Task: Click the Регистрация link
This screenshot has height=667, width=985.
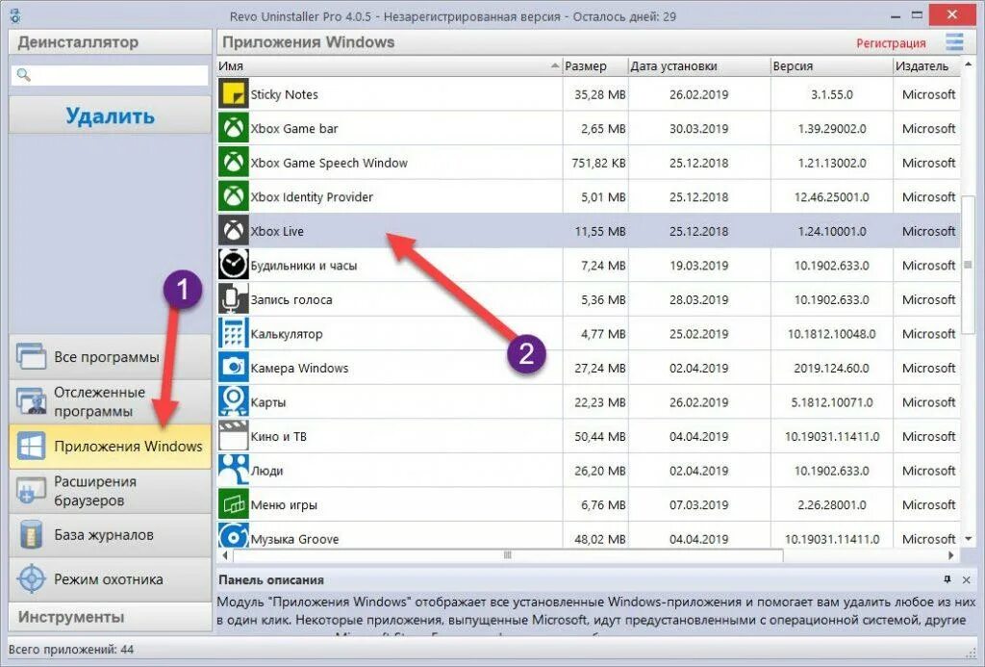Action: pos(891,42)
